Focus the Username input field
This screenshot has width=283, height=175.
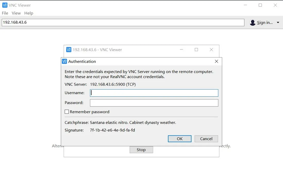pos(154,93)
